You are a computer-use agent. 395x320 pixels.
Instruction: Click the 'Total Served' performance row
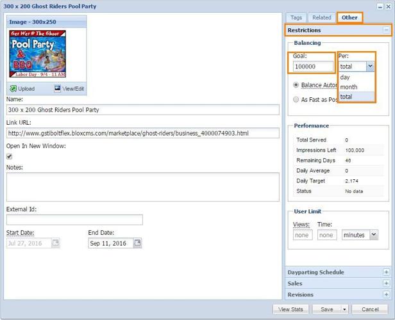[339, 140]
